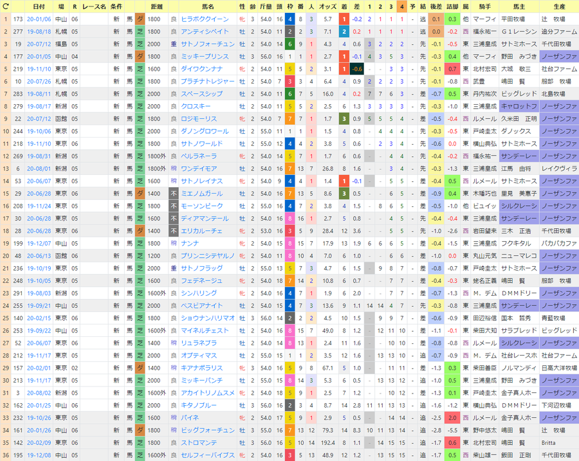
Task: Click the 芝 surface badge in row 2
Action: click(x=140, y=32)
